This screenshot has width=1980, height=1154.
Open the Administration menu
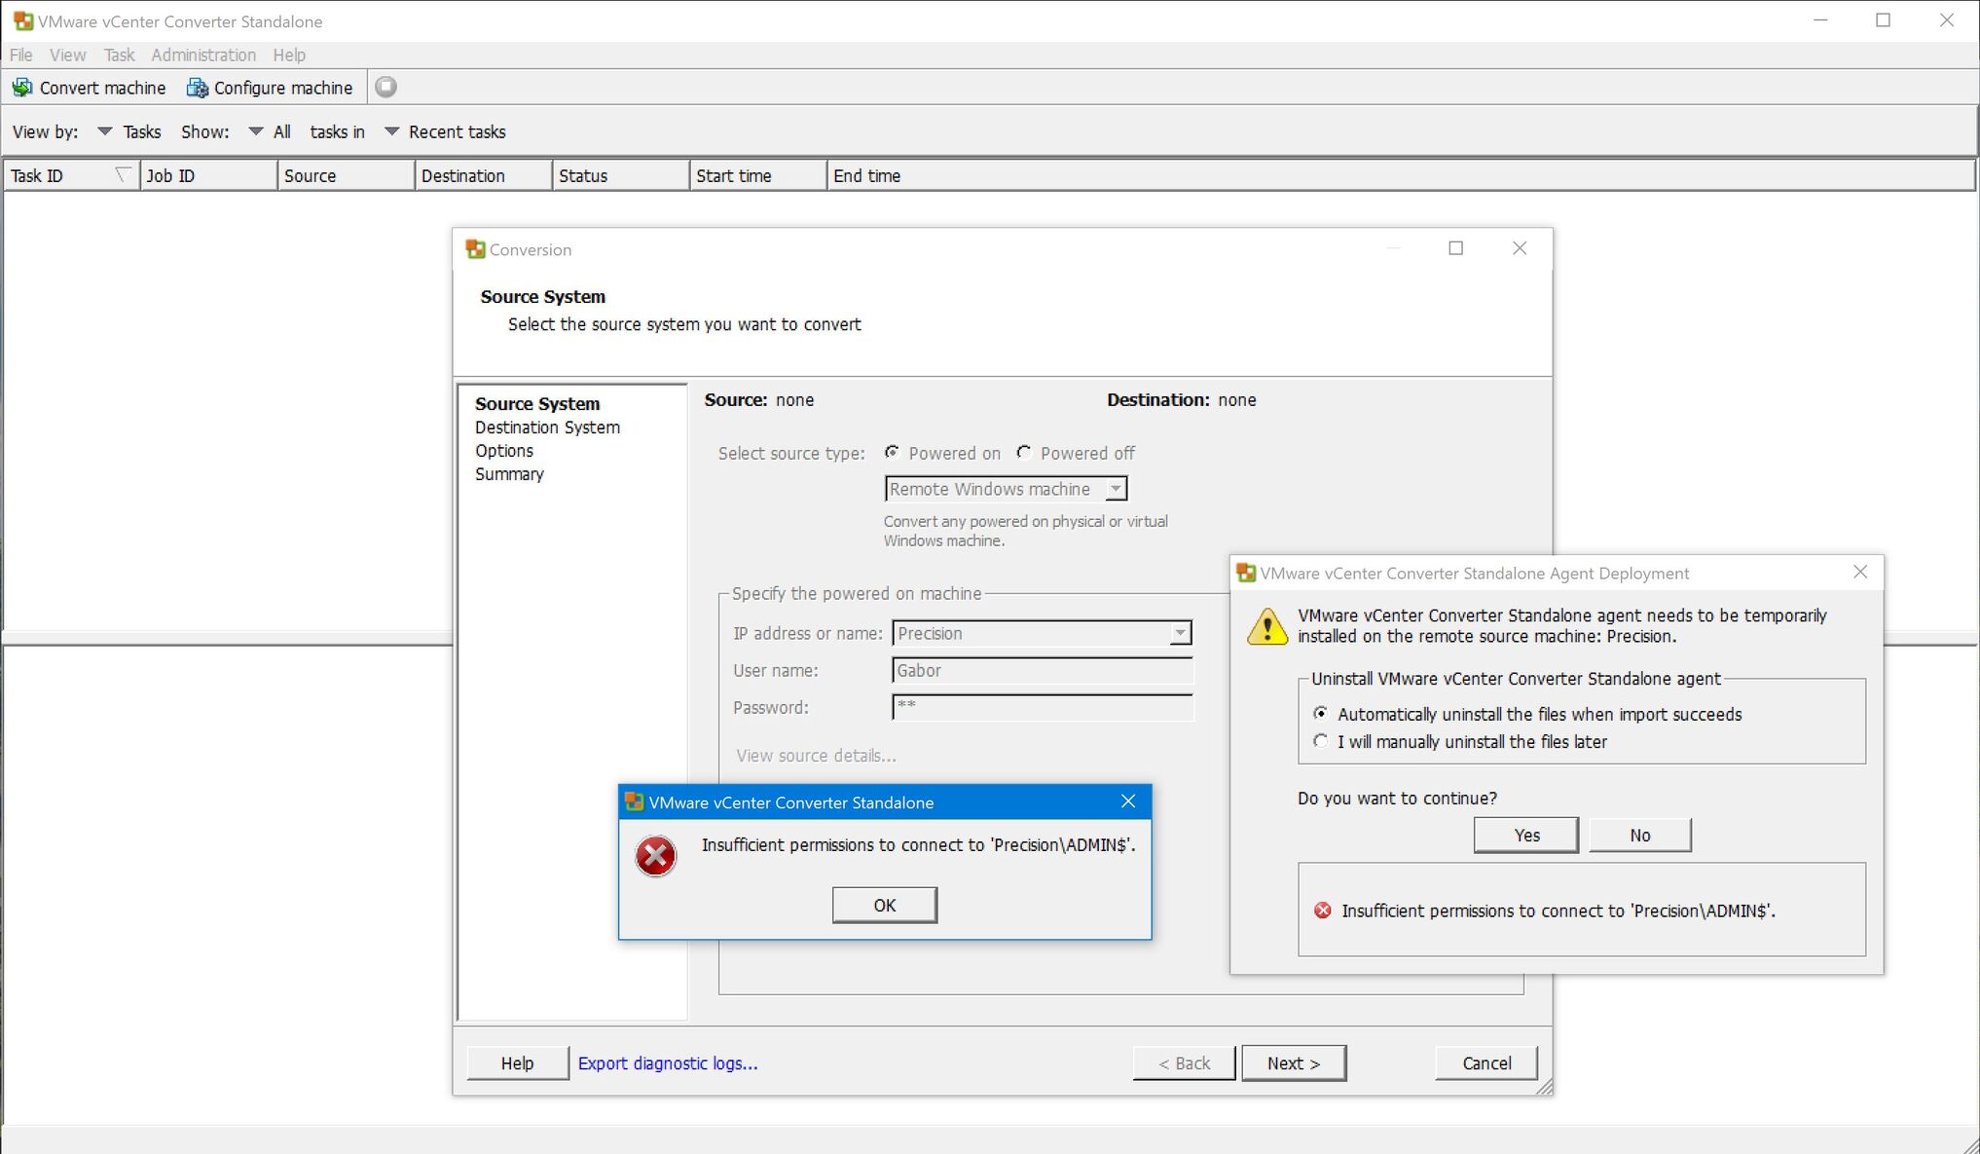tap(202, 55)
